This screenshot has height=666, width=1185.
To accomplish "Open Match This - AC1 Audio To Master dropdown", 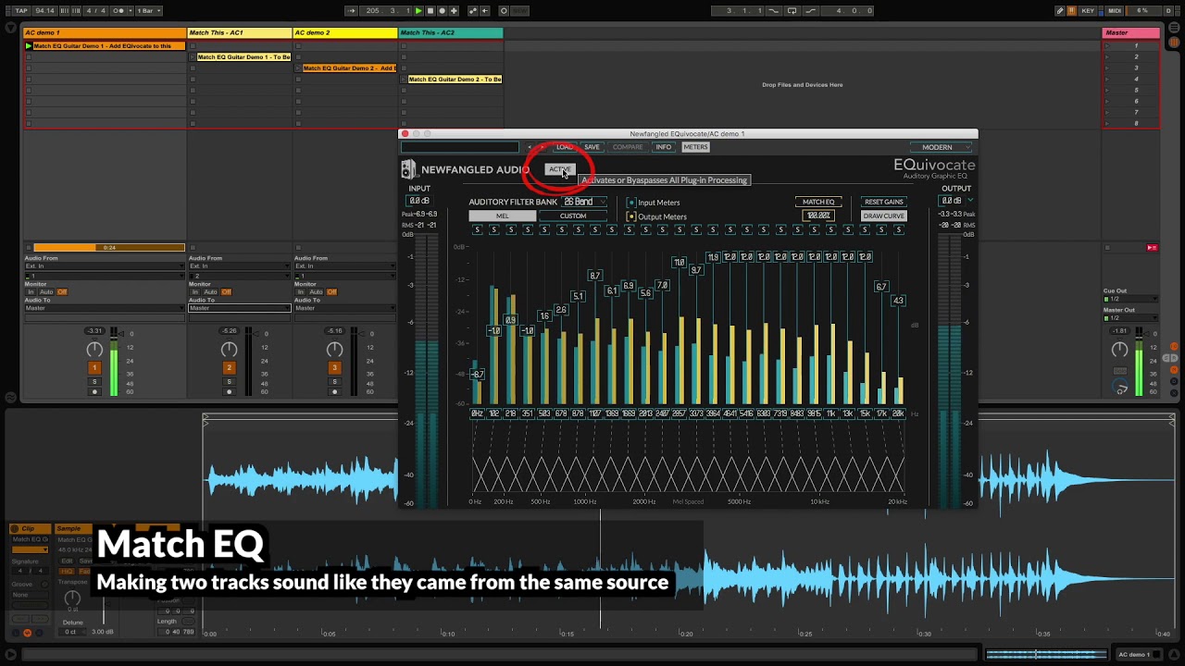I will 240,308.
